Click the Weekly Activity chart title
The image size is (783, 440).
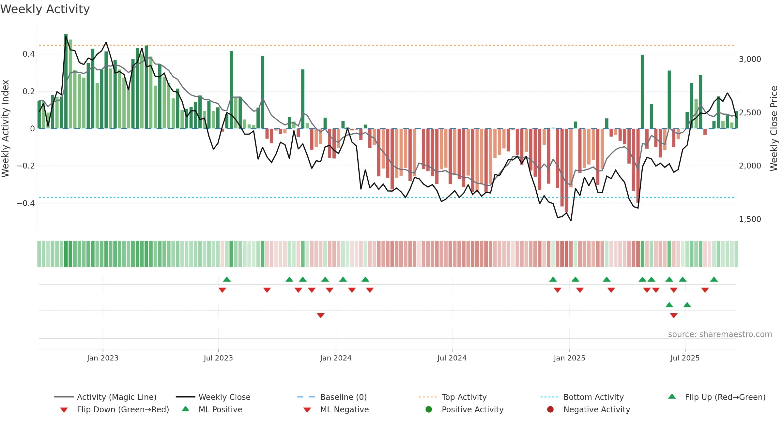click(45, 9)
